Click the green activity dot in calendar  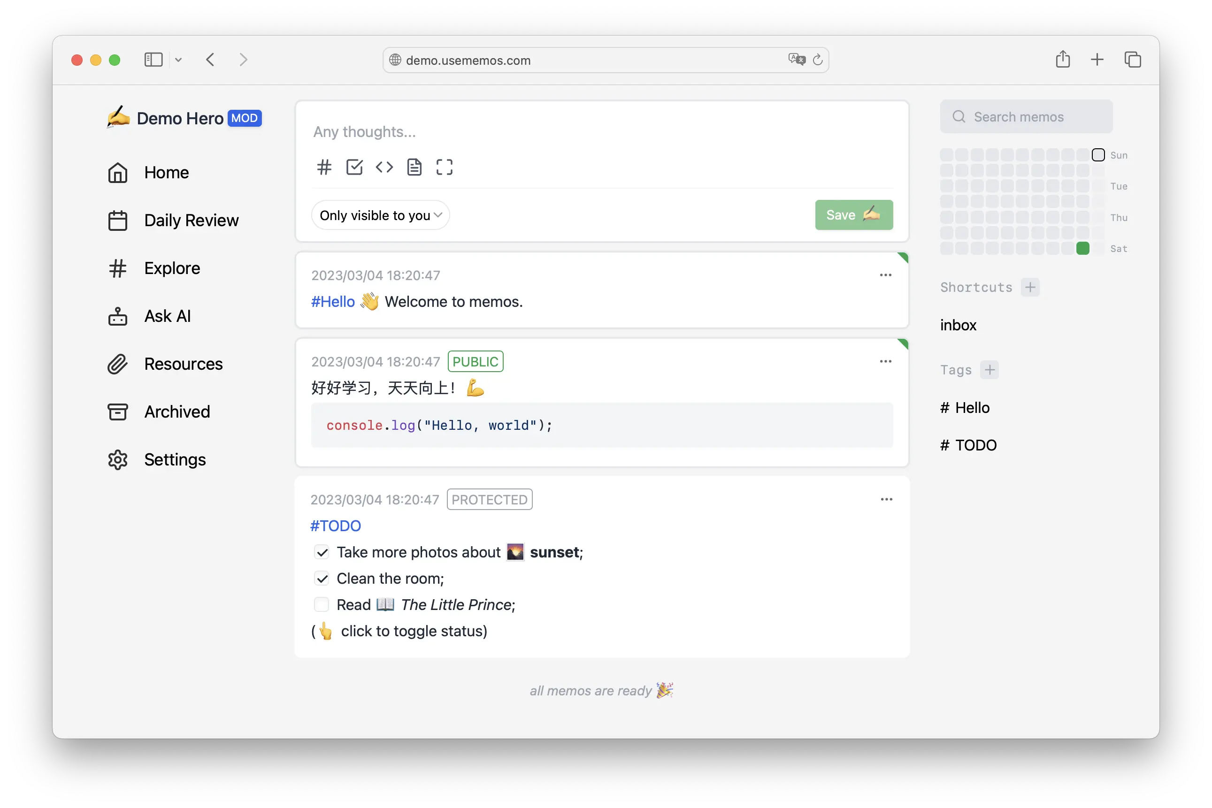[1083, 248]
